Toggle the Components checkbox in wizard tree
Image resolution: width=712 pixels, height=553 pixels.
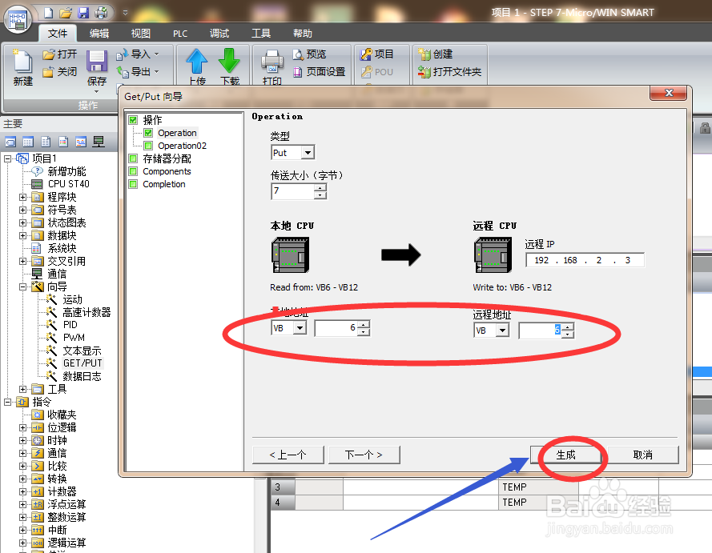tap(133, 171)
